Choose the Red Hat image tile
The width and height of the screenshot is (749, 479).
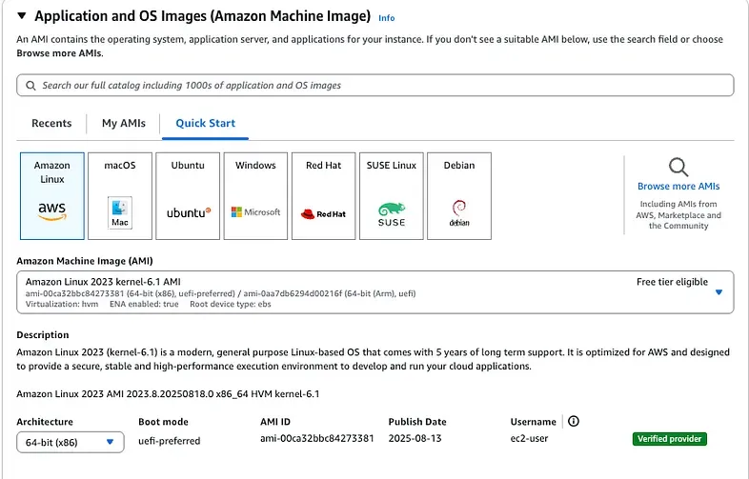click(323, 195)
